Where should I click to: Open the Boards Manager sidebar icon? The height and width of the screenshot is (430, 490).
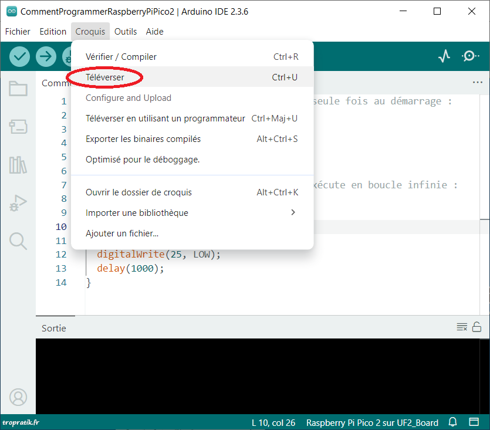coord(18,126)
